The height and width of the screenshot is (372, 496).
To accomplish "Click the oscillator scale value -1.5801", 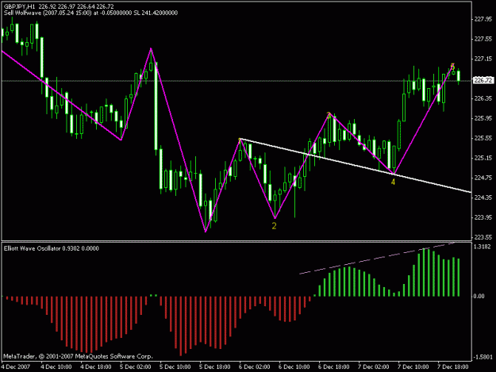I will click(x=483, y=357).
